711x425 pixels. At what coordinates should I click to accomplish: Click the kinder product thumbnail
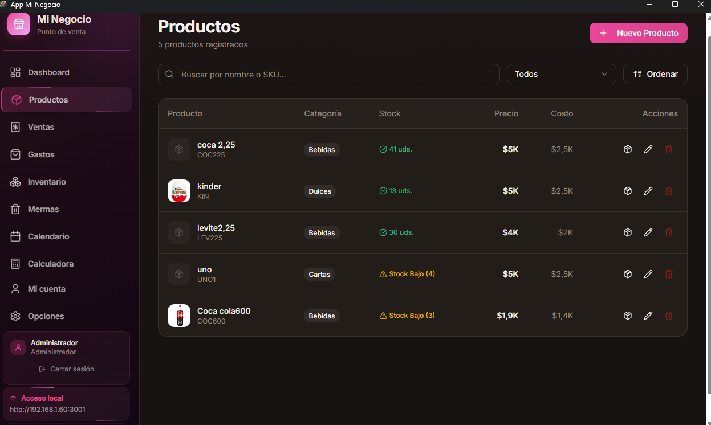179,191
